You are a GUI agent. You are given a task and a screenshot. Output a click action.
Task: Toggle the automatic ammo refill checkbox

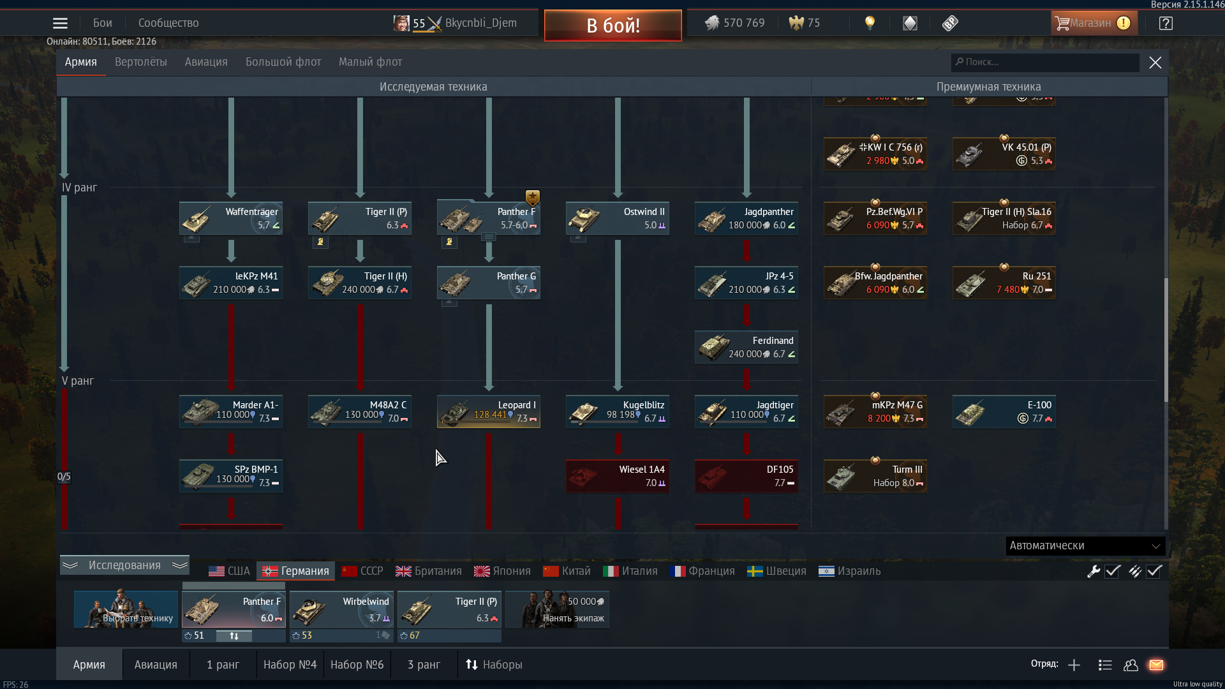[x=1154, y=572]
